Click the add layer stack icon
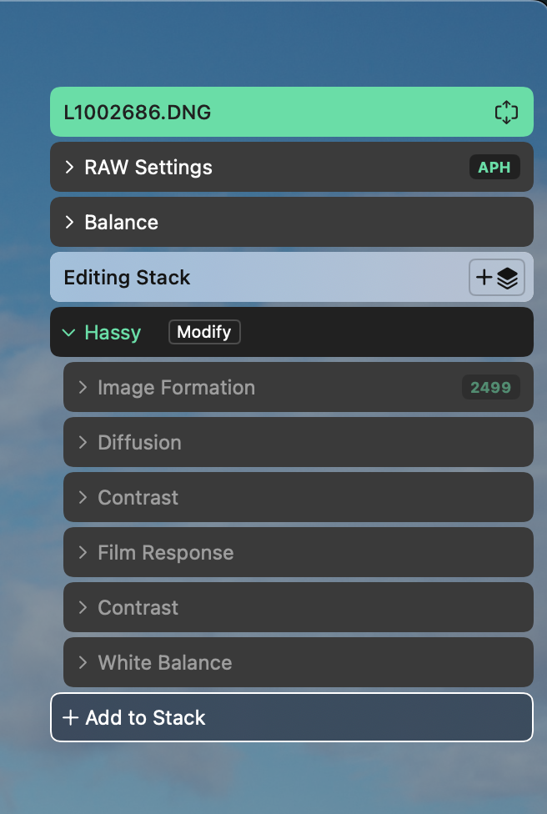Viewport: 547px width, 814px height. pos(497,278)
